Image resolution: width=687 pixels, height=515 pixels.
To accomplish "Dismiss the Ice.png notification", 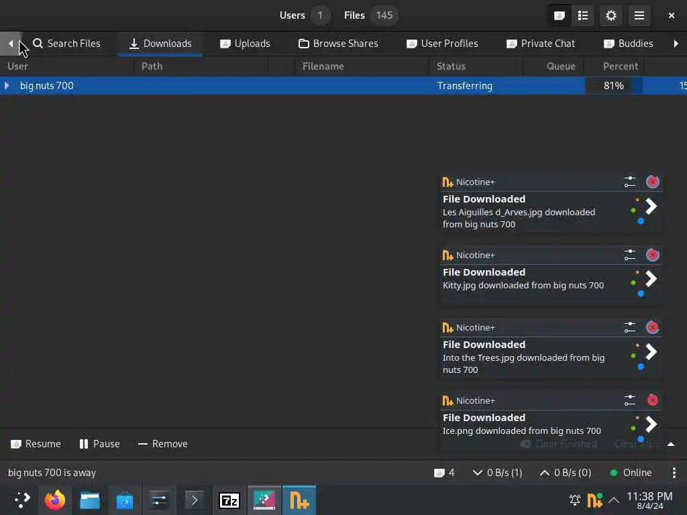I will click(652, 400).
